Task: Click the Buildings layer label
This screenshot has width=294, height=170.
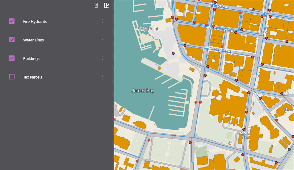Action: point(31,59)
